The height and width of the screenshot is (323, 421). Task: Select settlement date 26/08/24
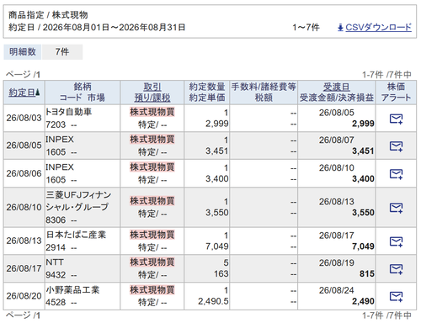pos(336,290)
